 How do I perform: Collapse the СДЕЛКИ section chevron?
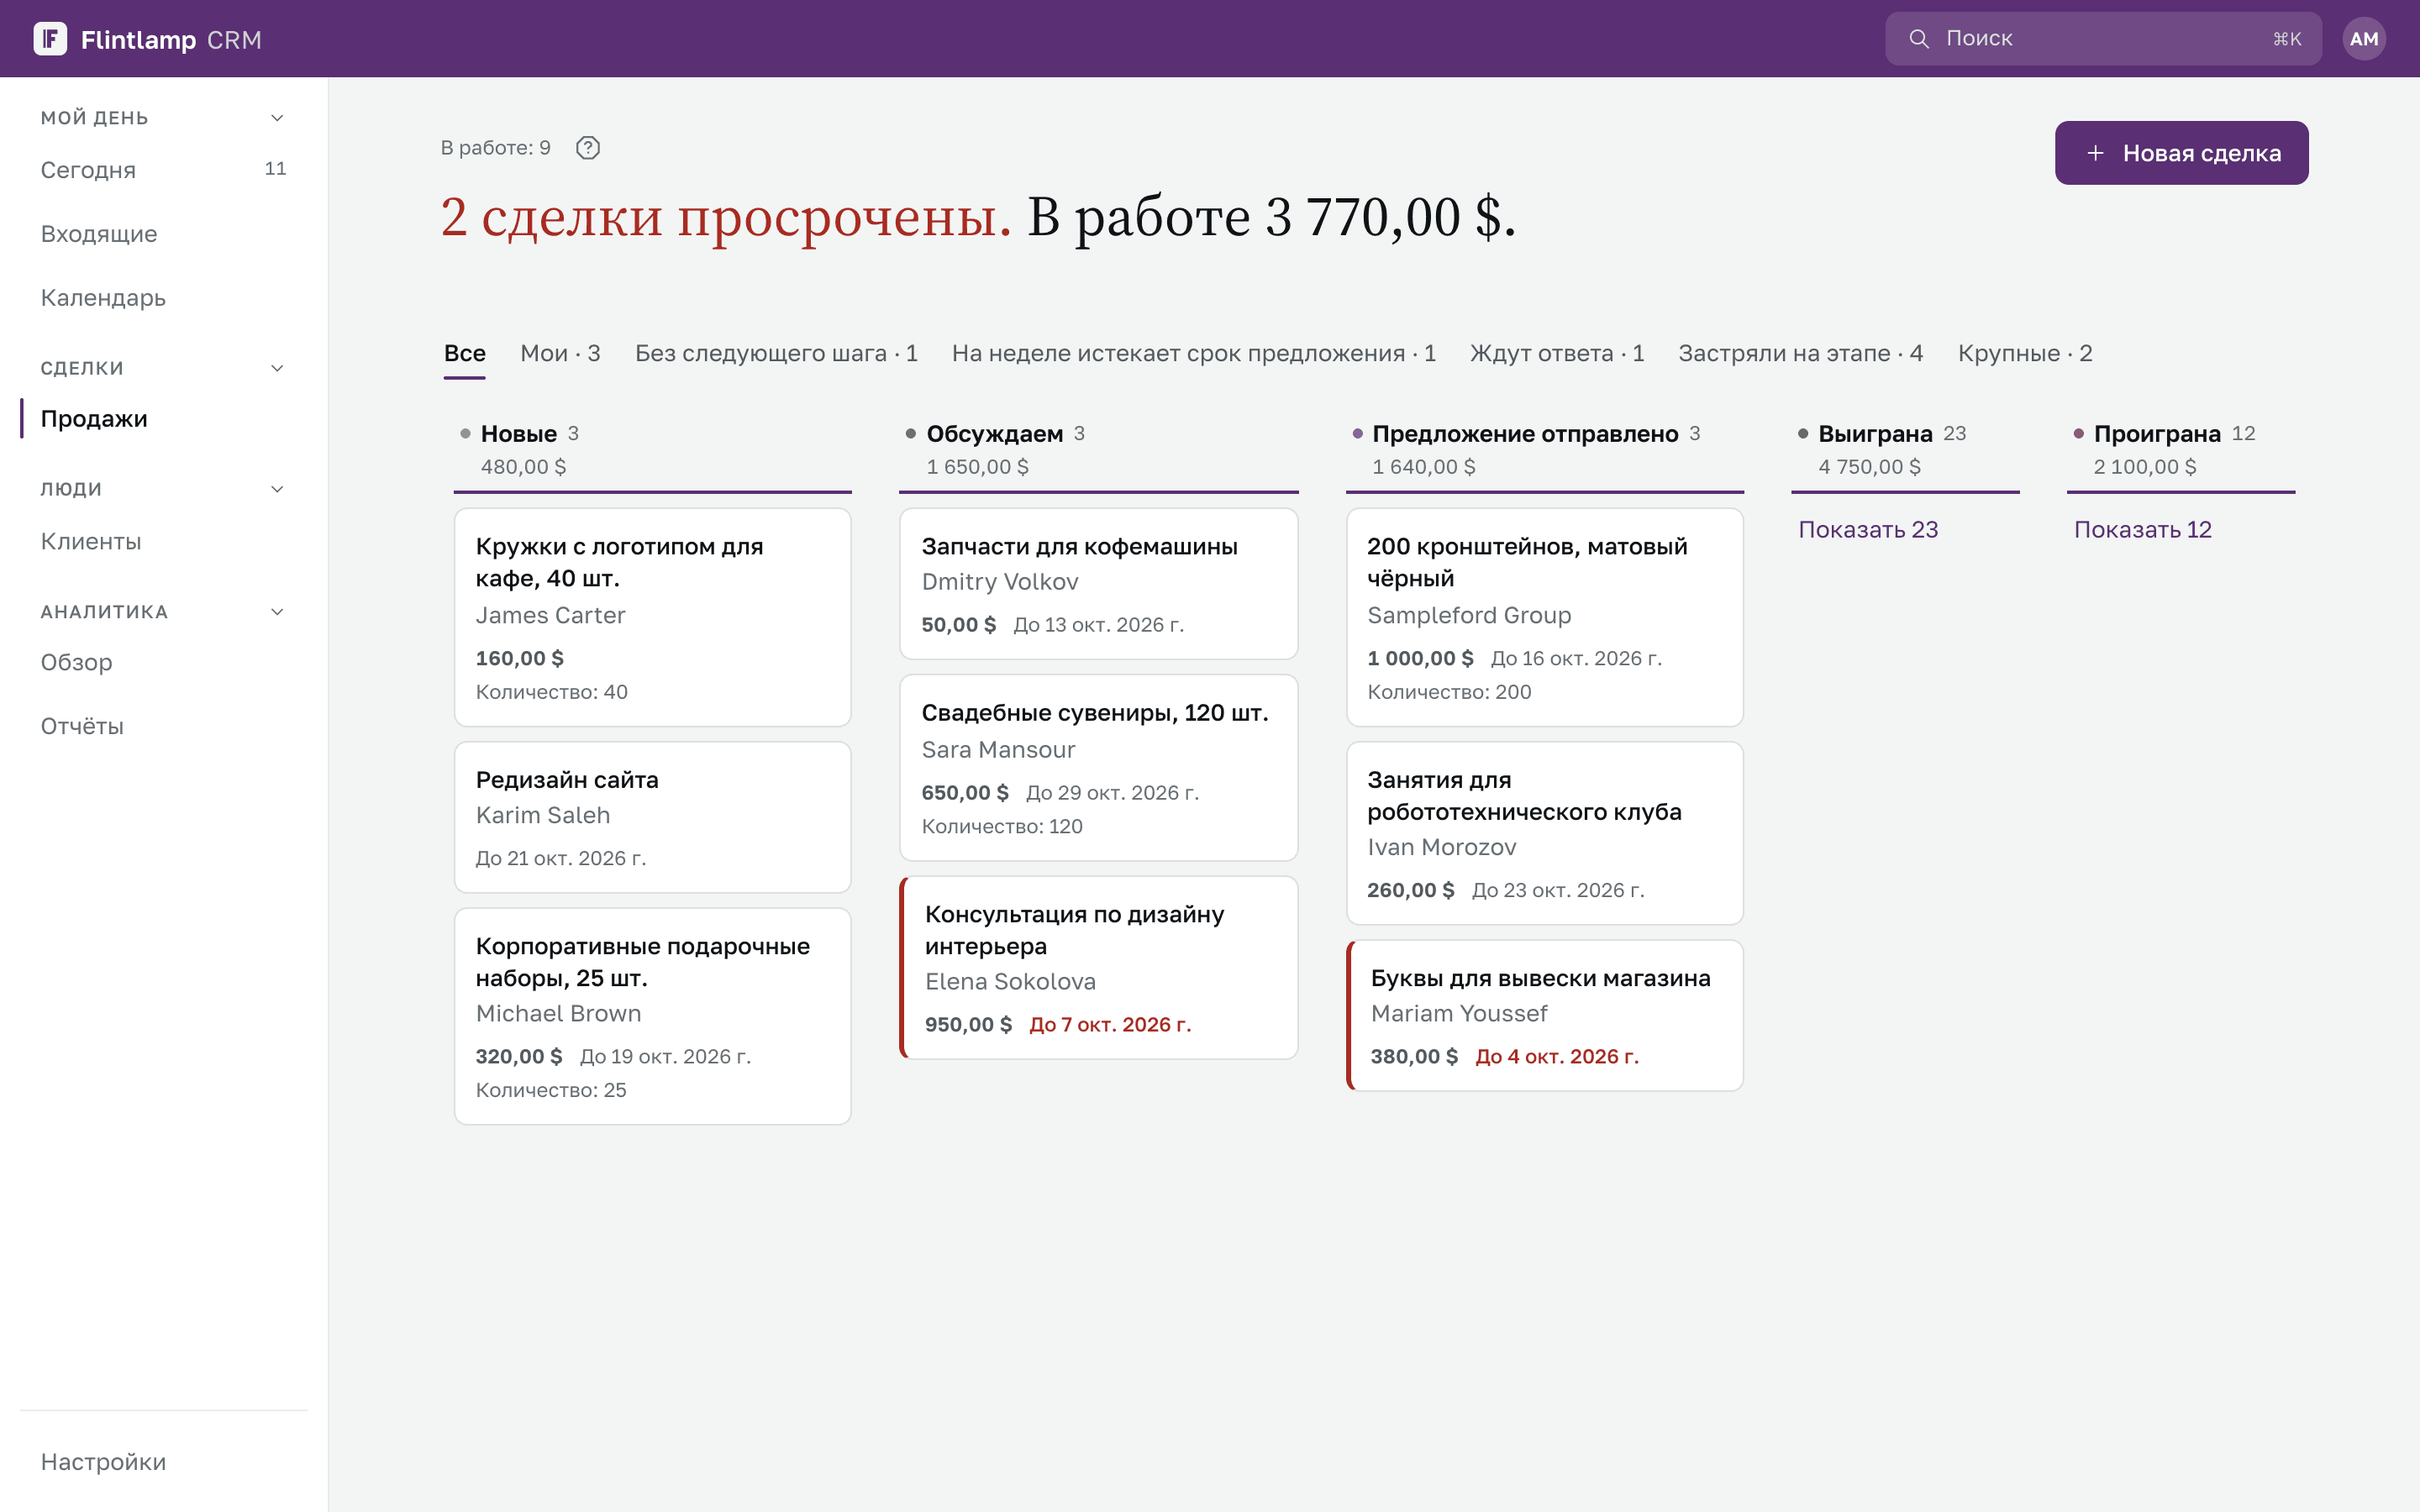[x=277, y=368]
